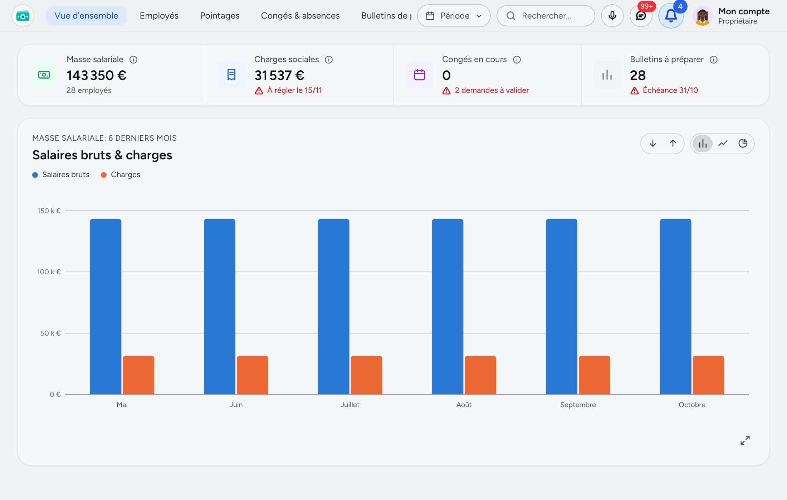
Task: Click the 143 350 € amount
Action: click(97, 75)
